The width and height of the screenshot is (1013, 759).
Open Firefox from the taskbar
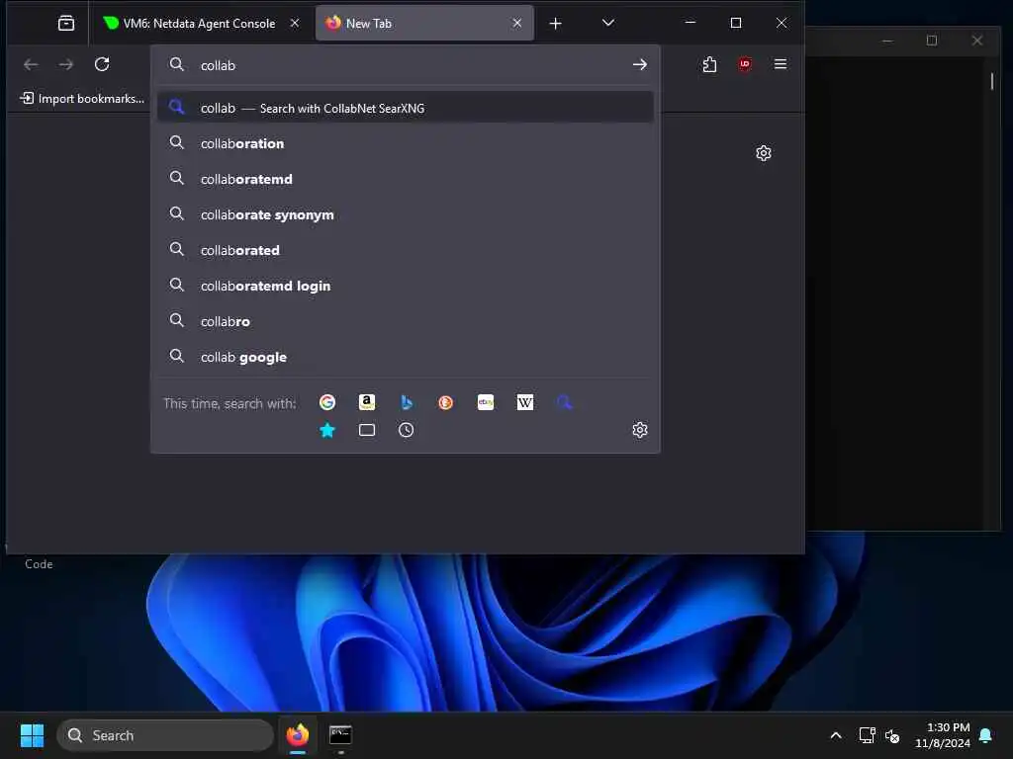297,735
